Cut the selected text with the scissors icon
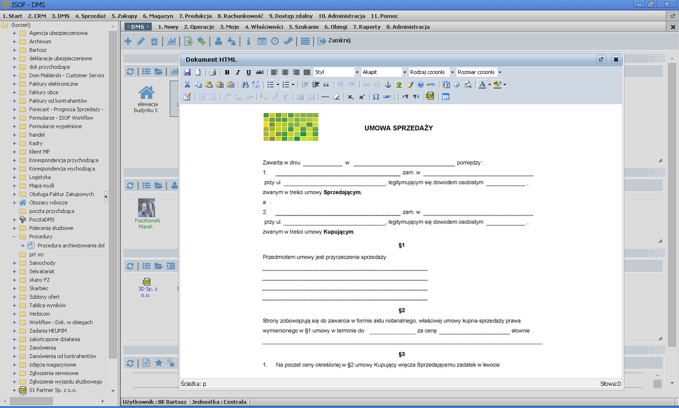This screenshot has width=679, height=408. point(187,84)
